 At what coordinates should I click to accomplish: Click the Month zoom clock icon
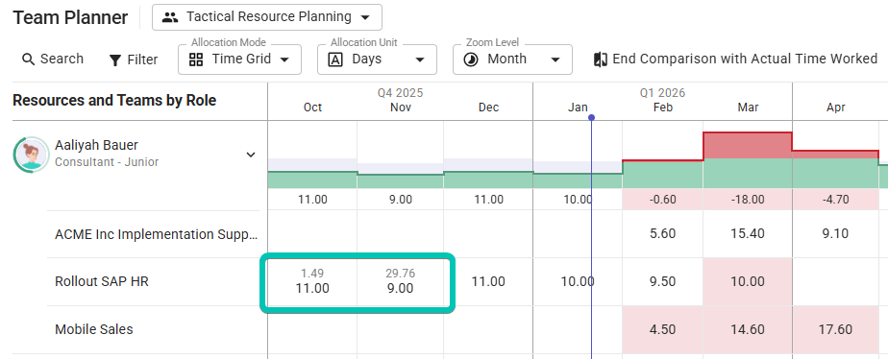[471, 60]
